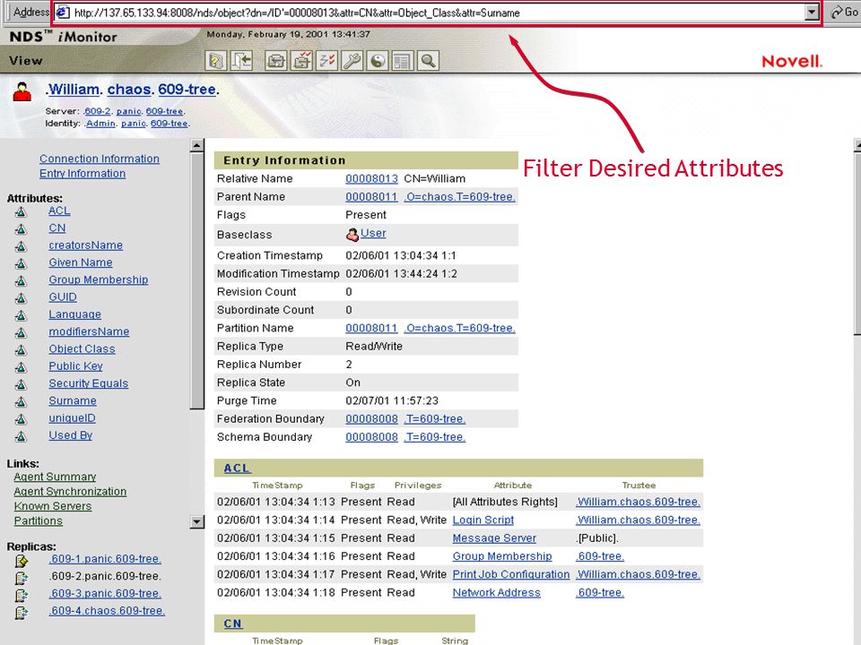
Task: Open the Language attribute link
Action: 74,314
